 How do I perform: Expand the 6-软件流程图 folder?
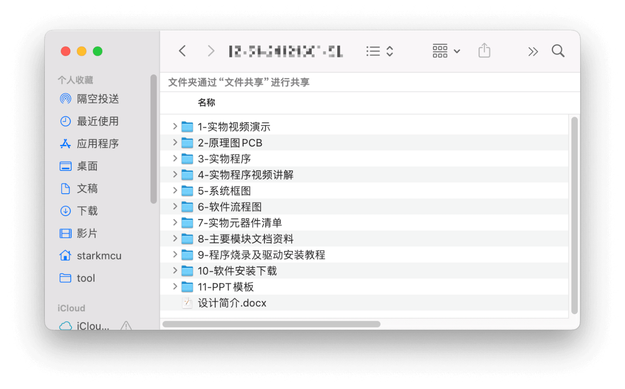(x=175, y=206)
